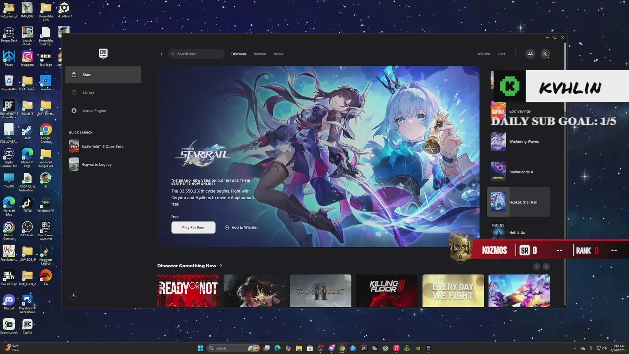
Task: Select Borderlands 4 in carousel list
Action: point(518,172)
